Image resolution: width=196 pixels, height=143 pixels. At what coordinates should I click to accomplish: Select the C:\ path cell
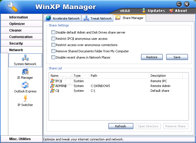tap(93, 91)
